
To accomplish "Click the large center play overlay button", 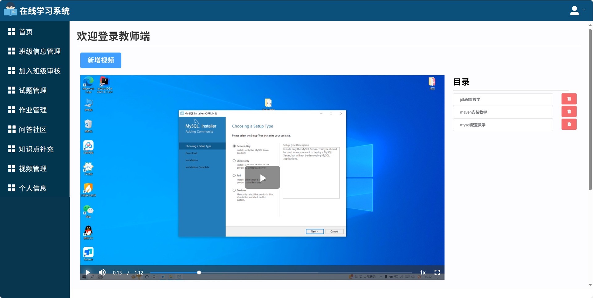I will (262, 178).
